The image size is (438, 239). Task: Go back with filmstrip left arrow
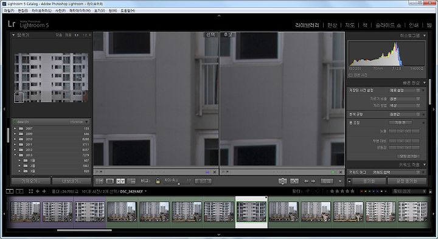38,192
